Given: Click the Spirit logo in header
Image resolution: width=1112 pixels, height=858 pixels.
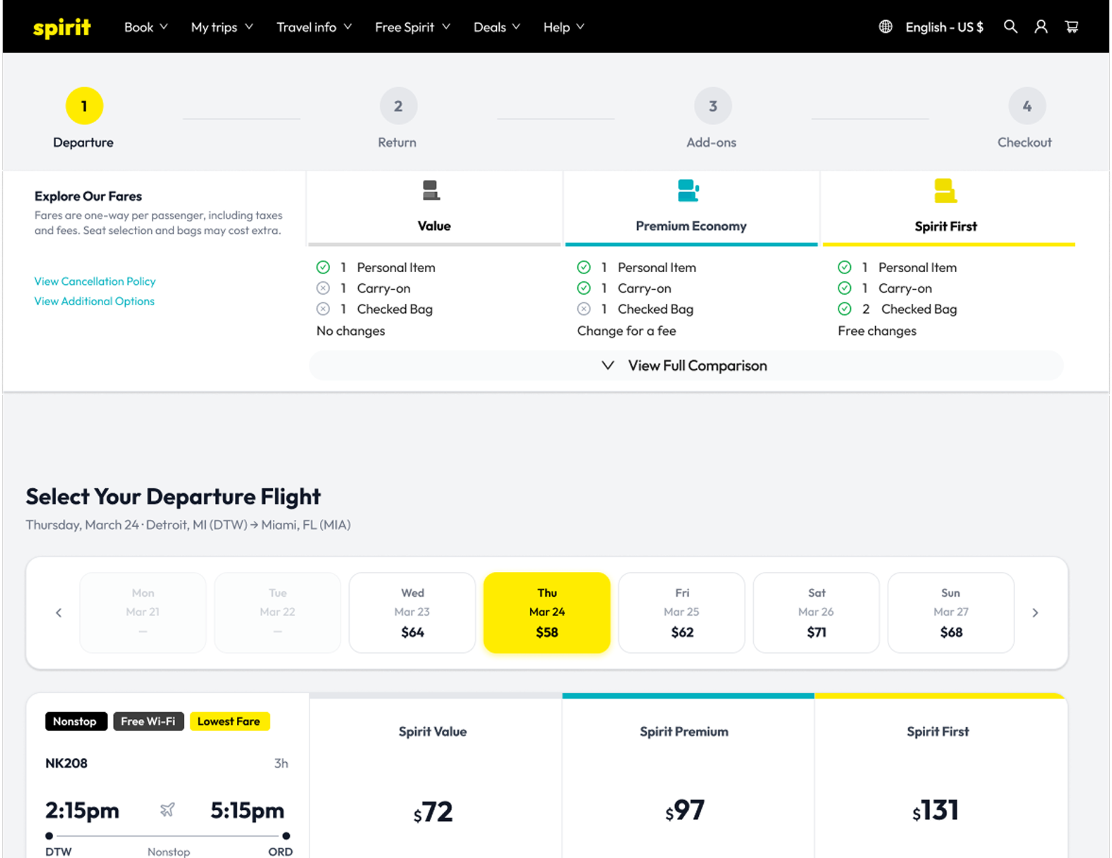Looking at the screenshot, I should tap(62, 27).
